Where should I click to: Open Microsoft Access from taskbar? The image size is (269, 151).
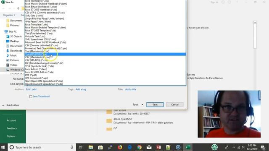[159, 147]
